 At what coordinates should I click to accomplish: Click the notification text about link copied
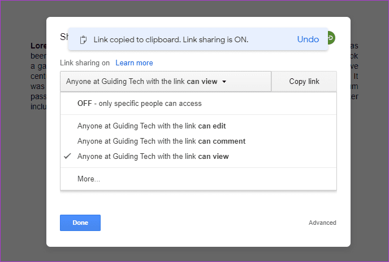(171, 39)
